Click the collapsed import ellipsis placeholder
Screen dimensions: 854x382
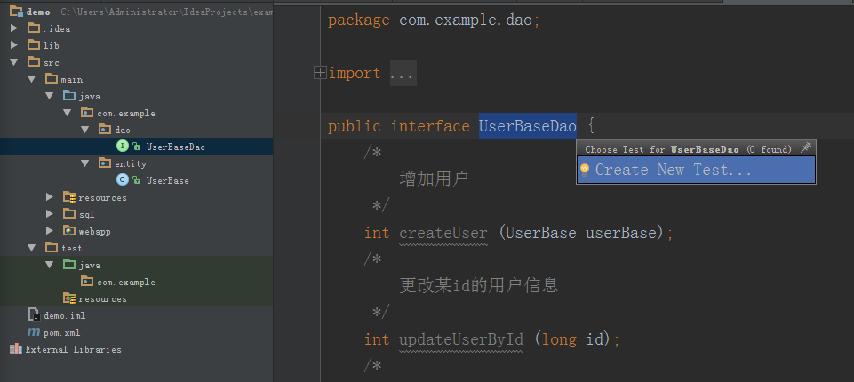[x=402, y=73]
